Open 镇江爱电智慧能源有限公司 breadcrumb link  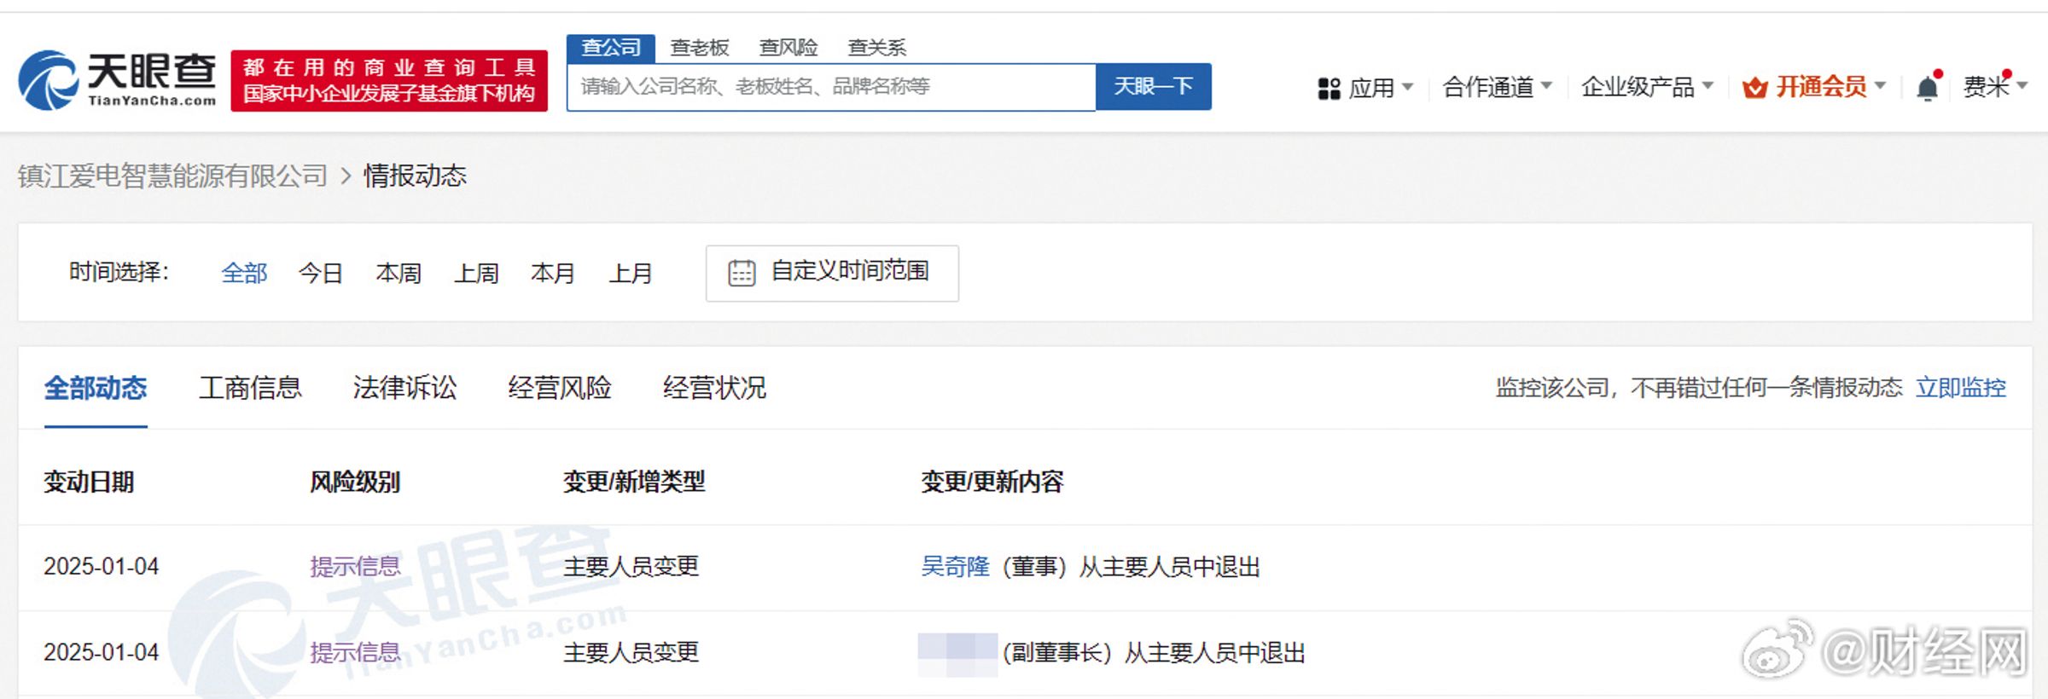click(172, 176)
